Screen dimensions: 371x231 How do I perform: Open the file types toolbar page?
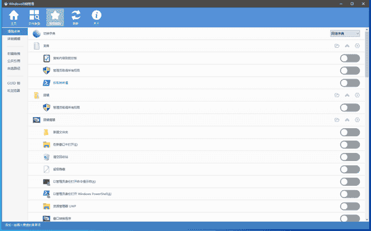[34, 17]
